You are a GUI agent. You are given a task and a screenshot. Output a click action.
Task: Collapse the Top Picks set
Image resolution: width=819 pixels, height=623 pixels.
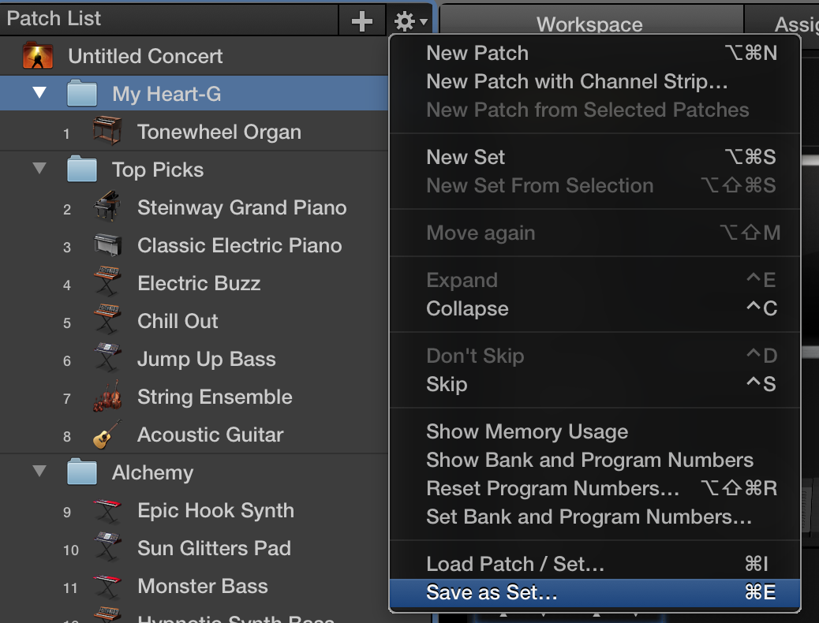pos(39,168)
